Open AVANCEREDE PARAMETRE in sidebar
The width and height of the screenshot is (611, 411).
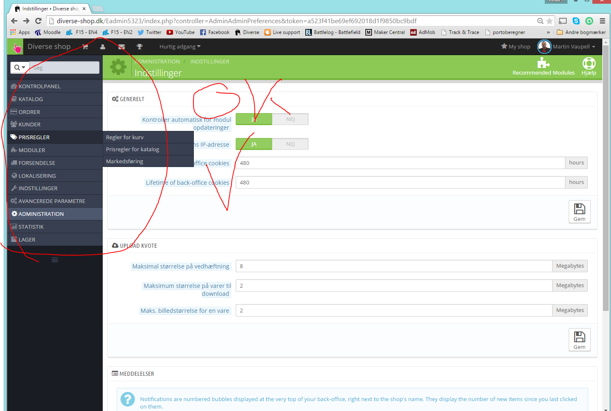click(x=55, y=201)
